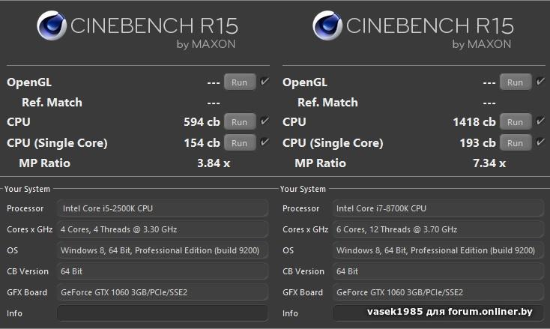
Task: Click the 193 cb single core score
Action: pyautogui.click(x=478, y=142)
